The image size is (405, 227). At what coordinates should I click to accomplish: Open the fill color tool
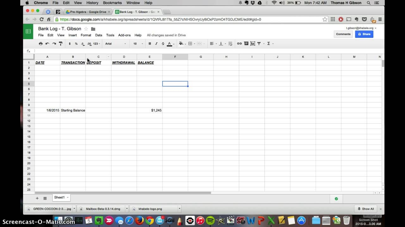[181, 44]
